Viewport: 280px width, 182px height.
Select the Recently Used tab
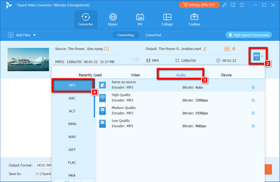click(x=90, y=75)
